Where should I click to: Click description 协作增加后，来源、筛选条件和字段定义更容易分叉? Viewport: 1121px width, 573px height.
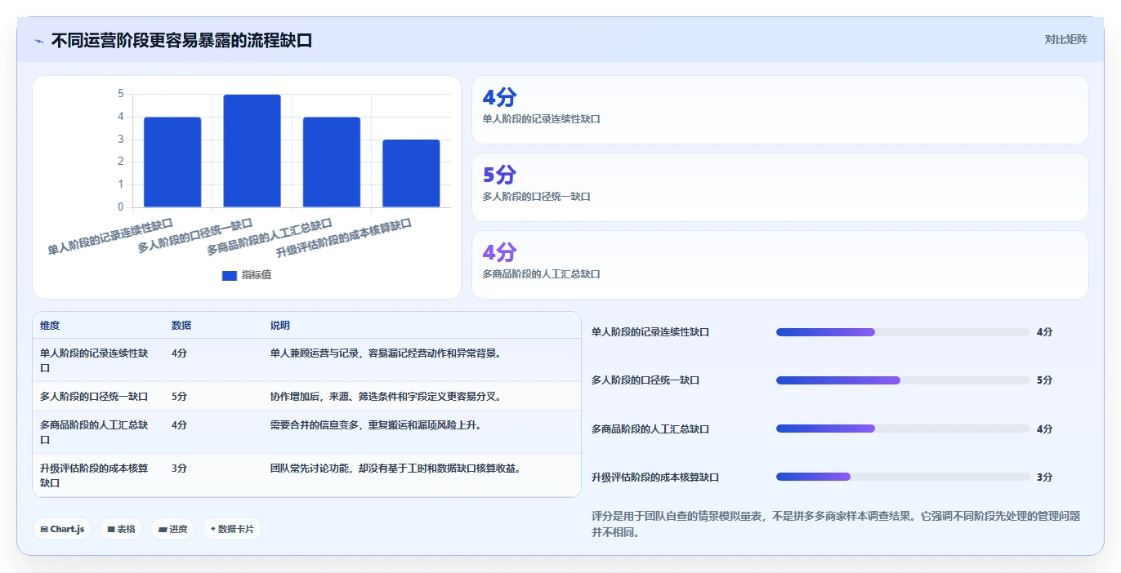pyautogui.click(x=385, y=396)
